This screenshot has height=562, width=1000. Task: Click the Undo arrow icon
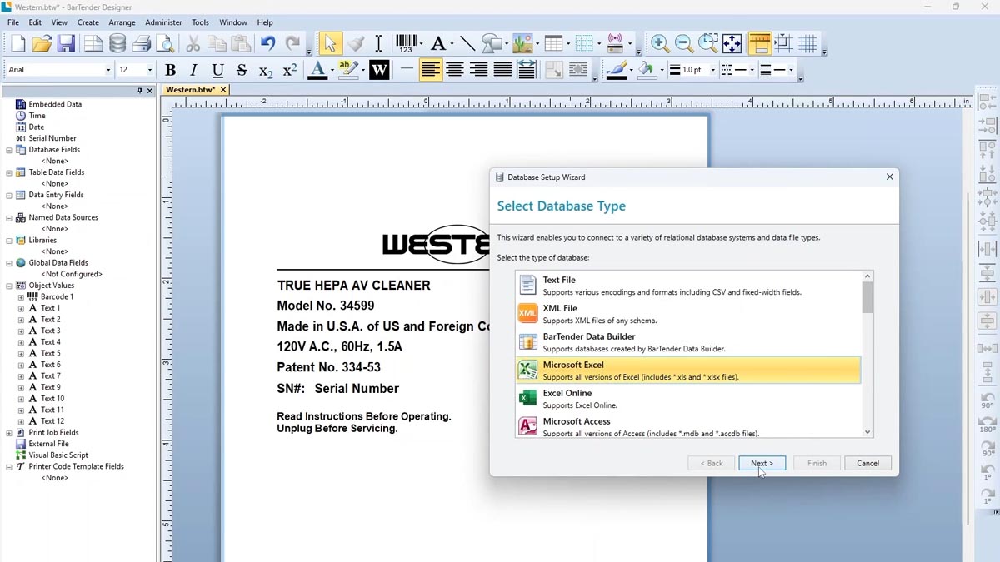[267, 43]
